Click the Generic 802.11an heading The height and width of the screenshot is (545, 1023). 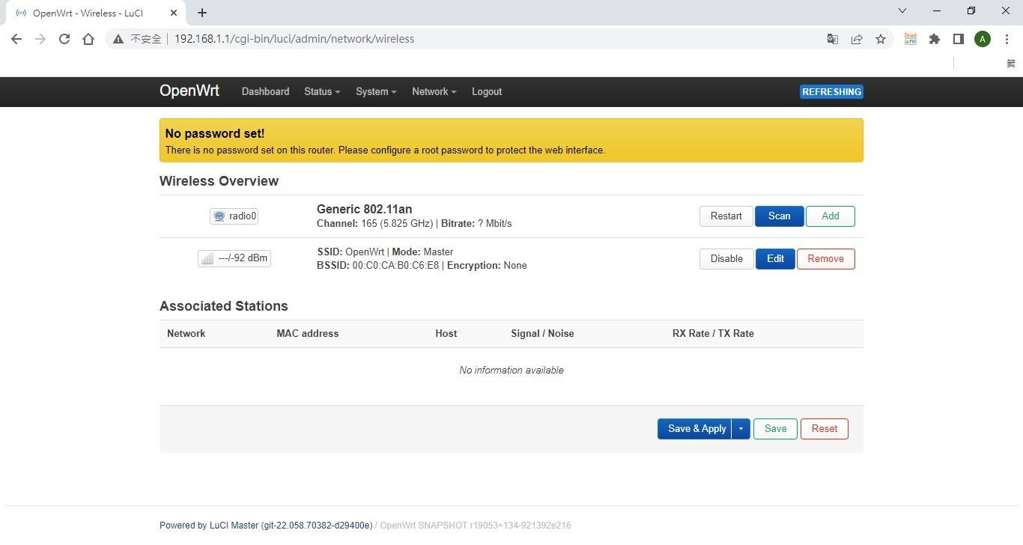tap(364, 210)
